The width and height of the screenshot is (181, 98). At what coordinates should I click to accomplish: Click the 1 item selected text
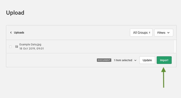pos(123,60)
